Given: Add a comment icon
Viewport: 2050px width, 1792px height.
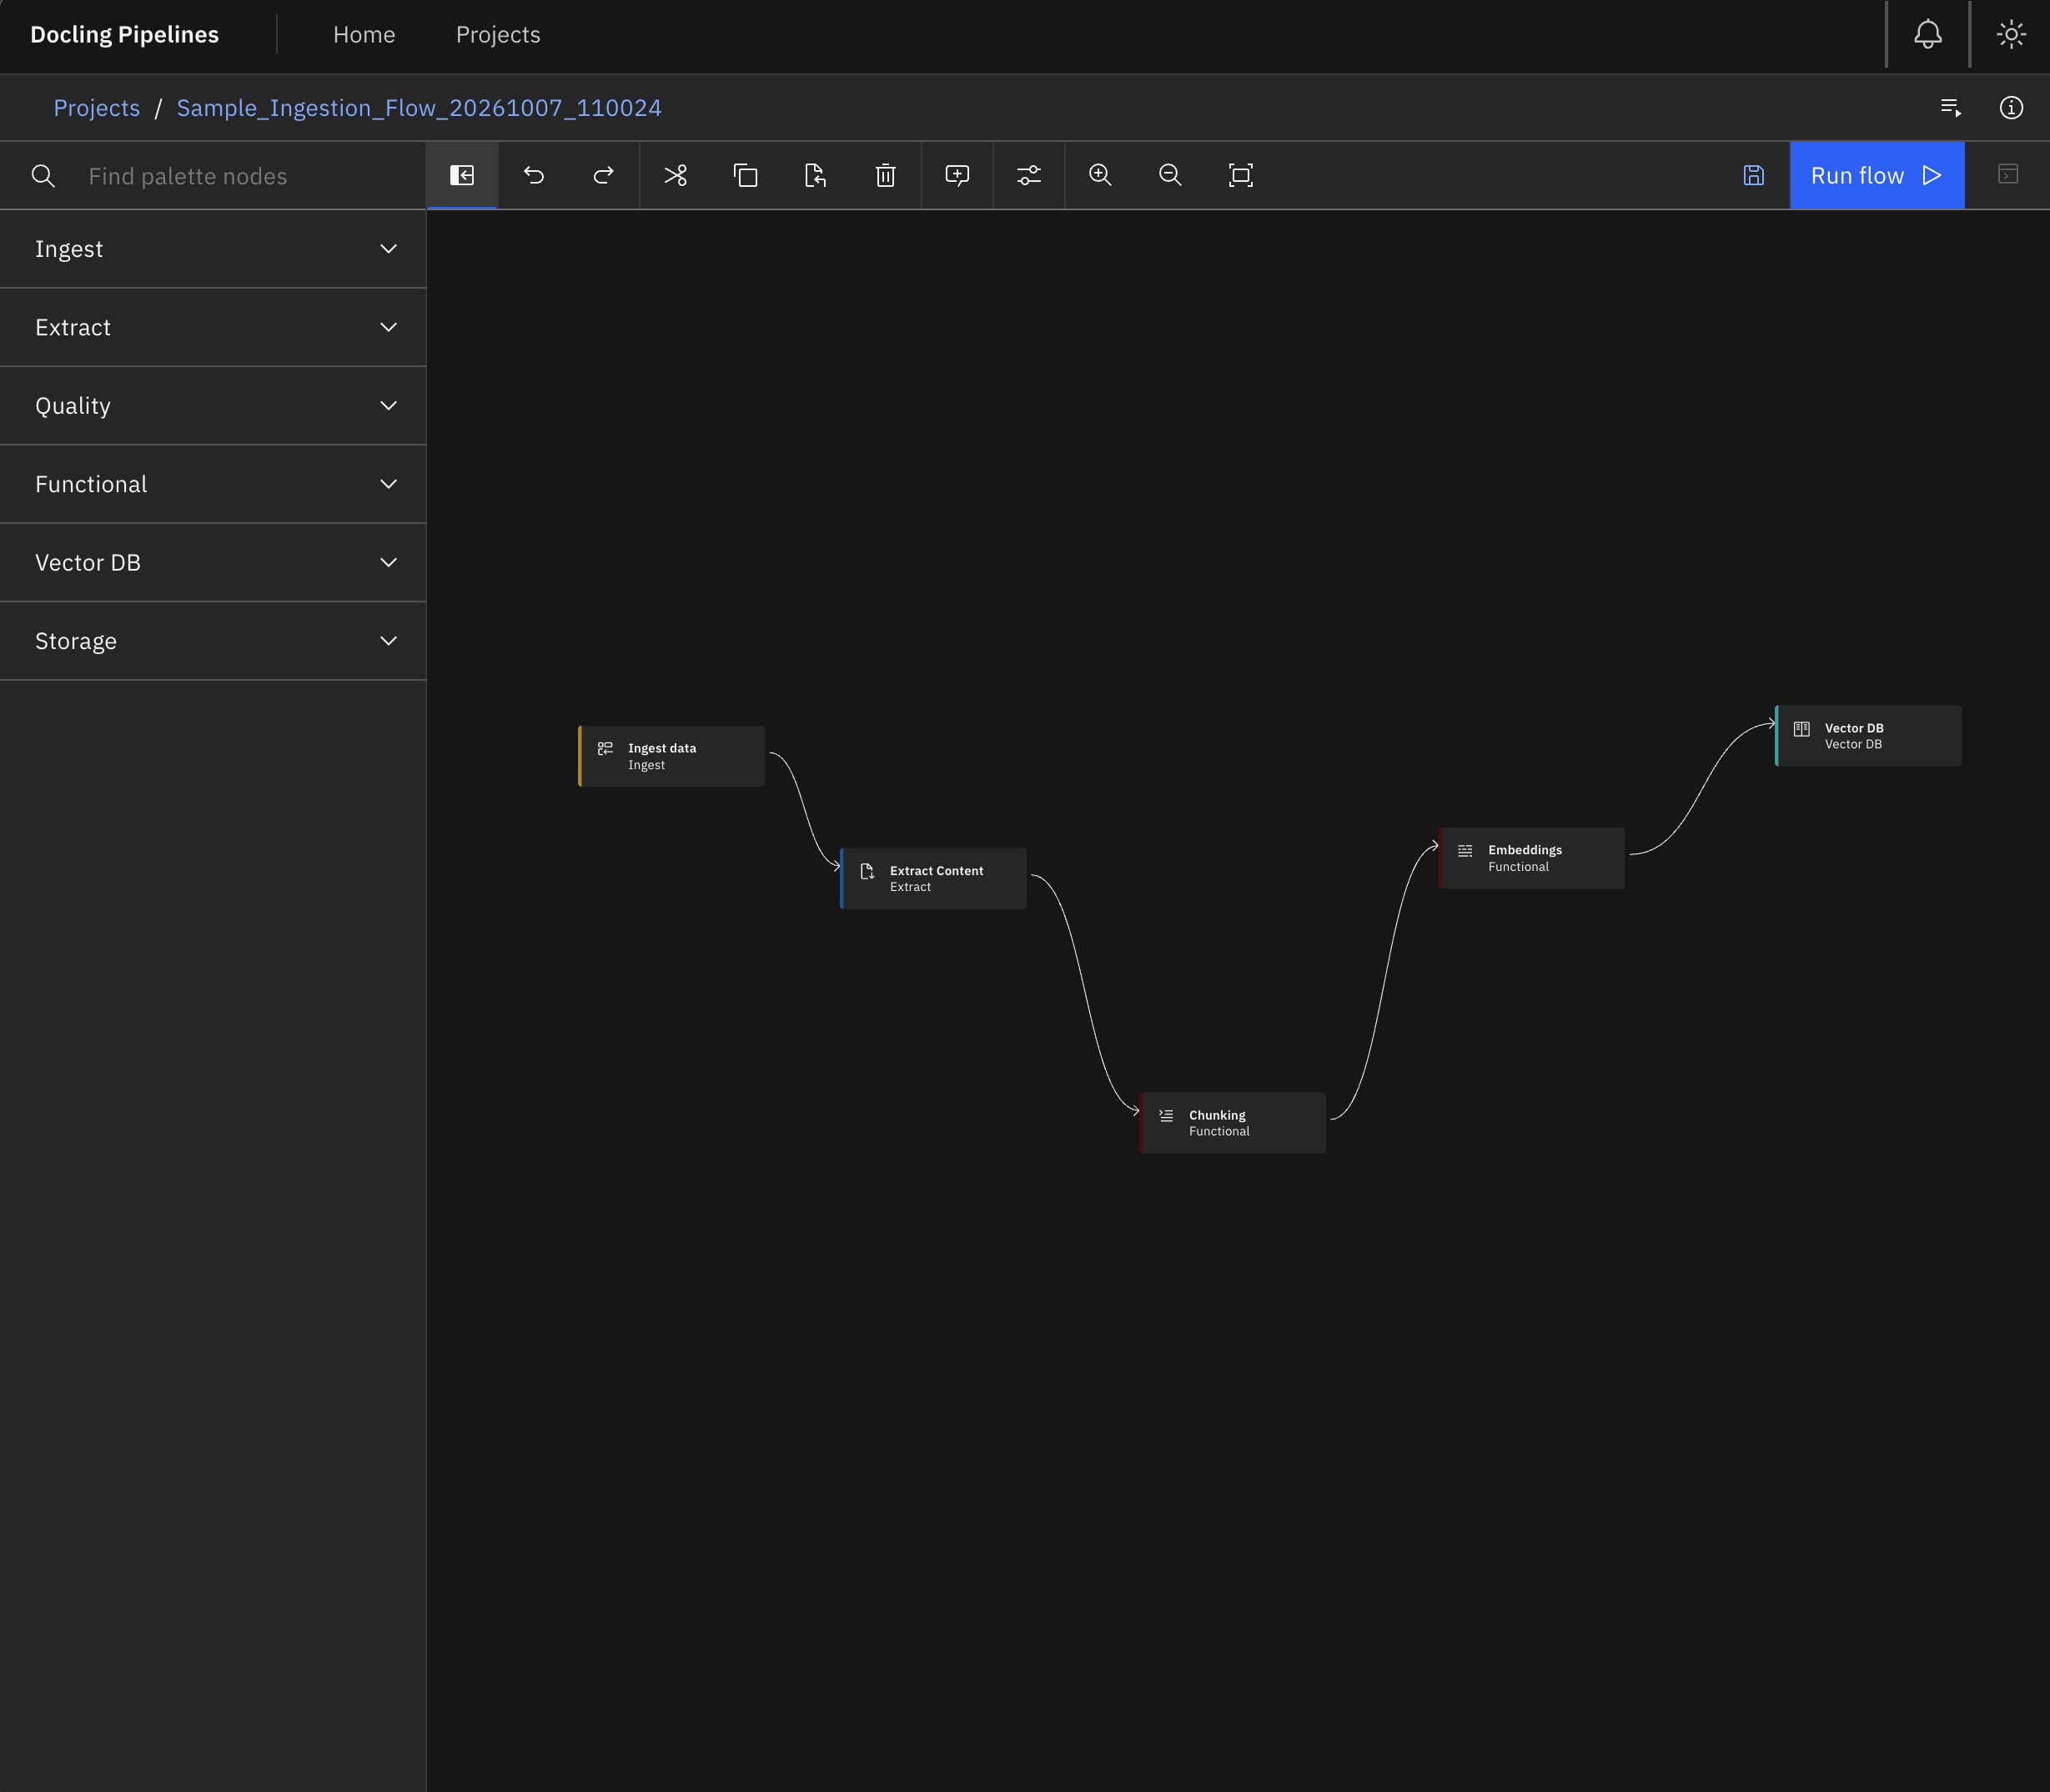Looking at the screenshot, I should (957, 175).
